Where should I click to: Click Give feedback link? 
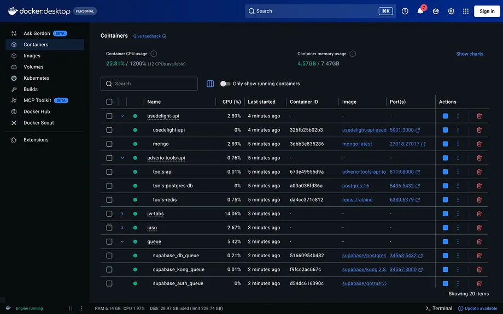point(150,36)
